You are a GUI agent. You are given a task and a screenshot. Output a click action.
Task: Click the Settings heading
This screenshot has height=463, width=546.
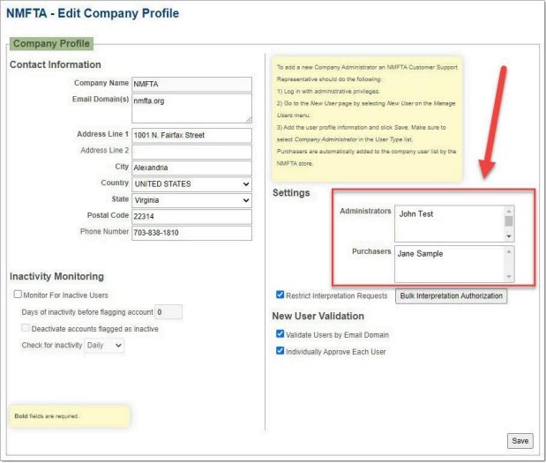291,193
